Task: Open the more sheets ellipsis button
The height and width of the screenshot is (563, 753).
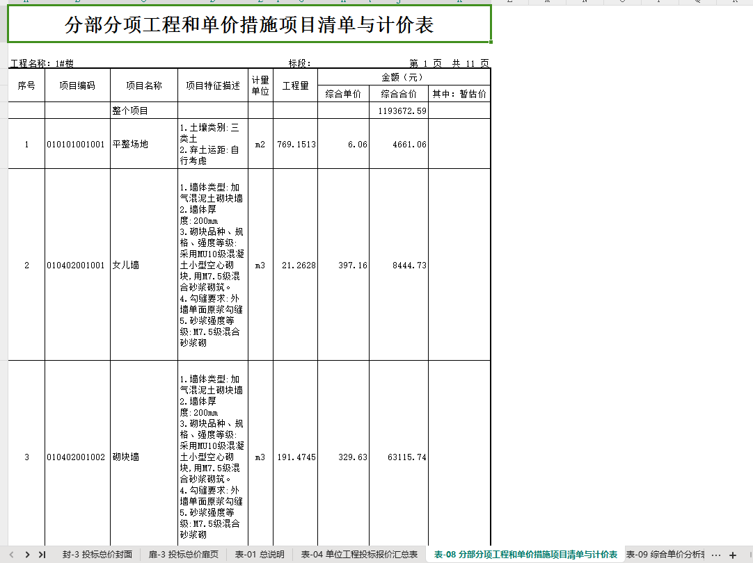Action: 716,555
